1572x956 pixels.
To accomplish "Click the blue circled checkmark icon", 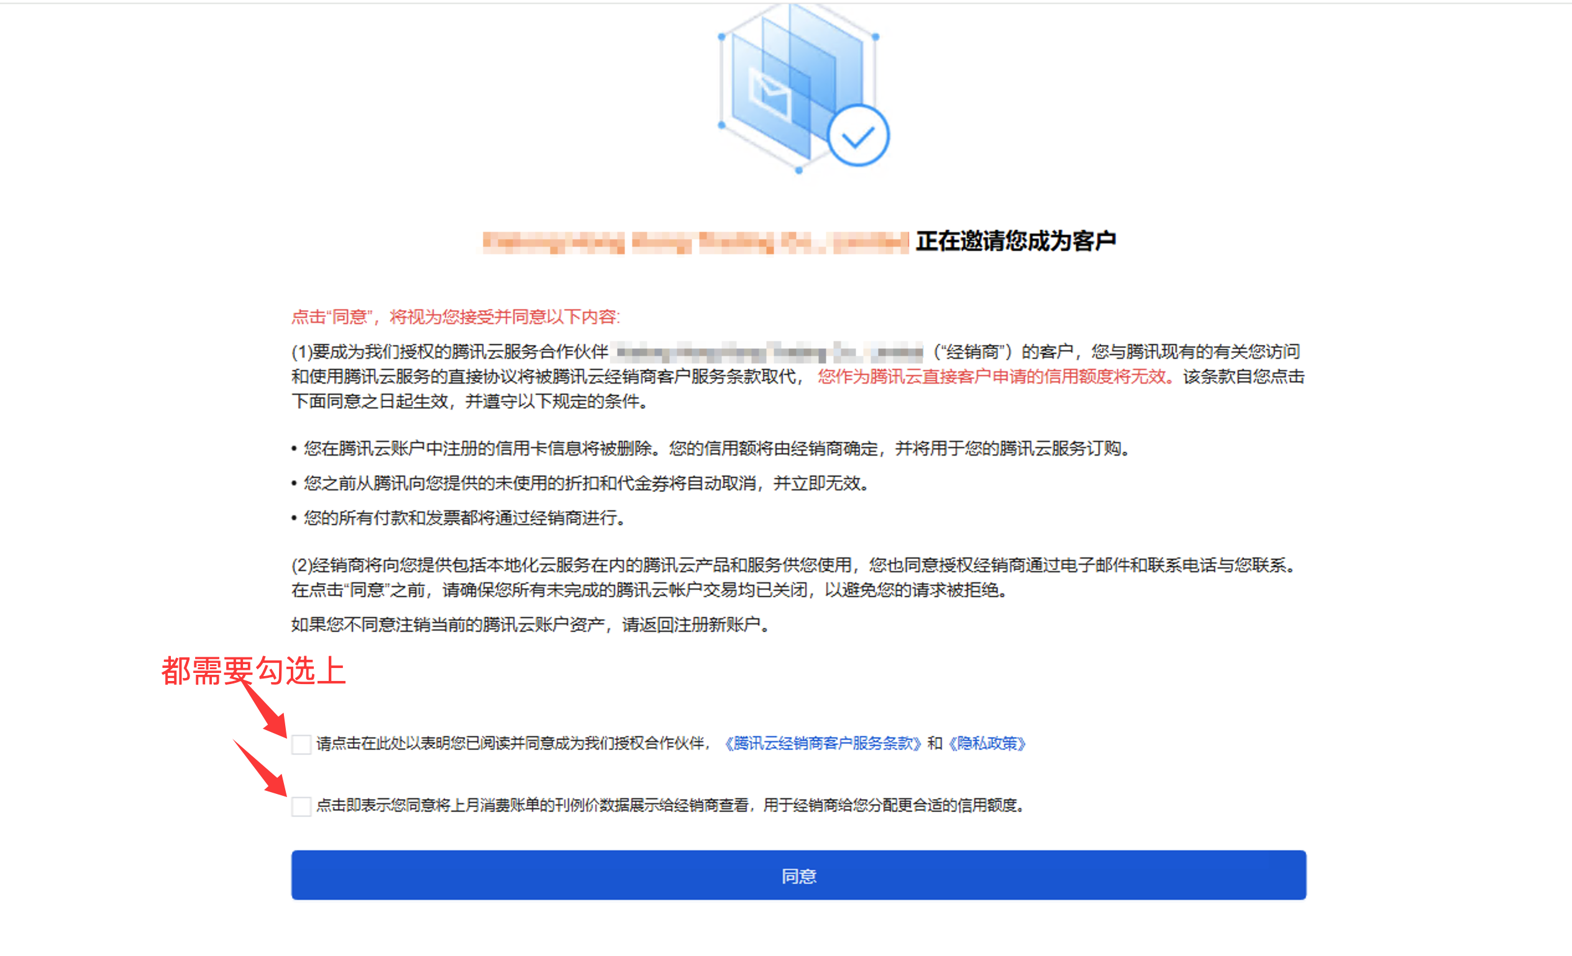I will (857, 136).
